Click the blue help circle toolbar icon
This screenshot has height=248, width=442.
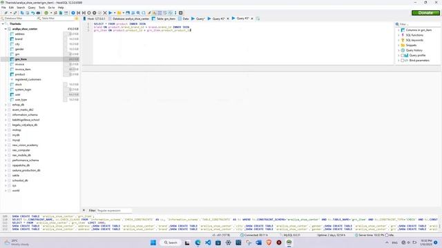click(73, 13)
